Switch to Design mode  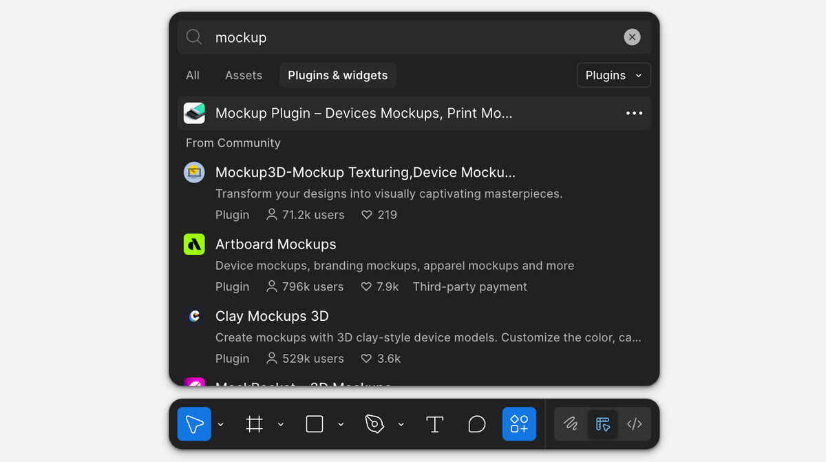pos(603,424)
